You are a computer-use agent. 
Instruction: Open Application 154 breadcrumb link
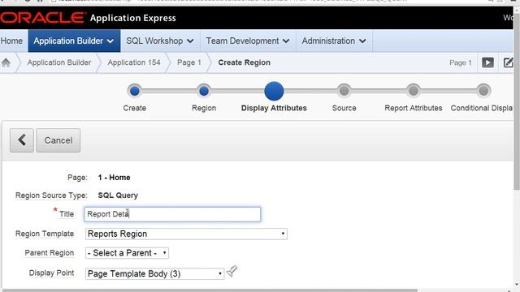[134, 62]
